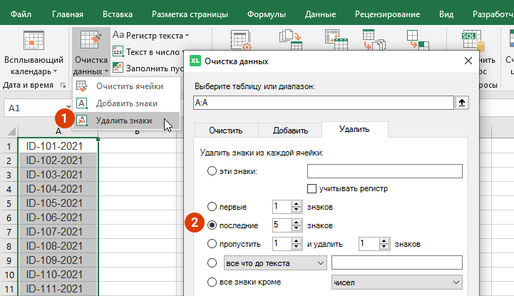Choose Добавить знаки from the dropdown menu
This screenshot has width=514, height=296.
tap(126, 103)
